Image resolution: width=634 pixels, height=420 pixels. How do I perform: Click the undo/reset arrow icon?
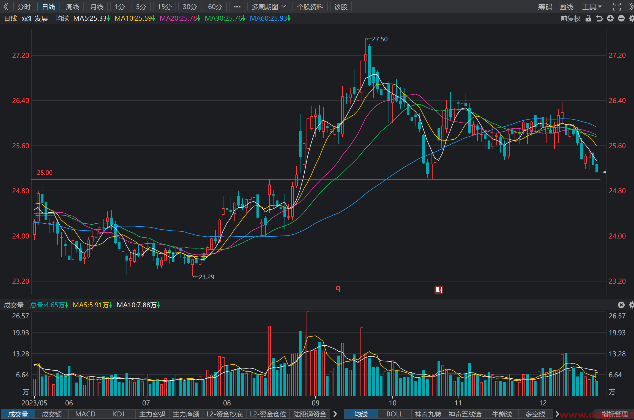599,18
